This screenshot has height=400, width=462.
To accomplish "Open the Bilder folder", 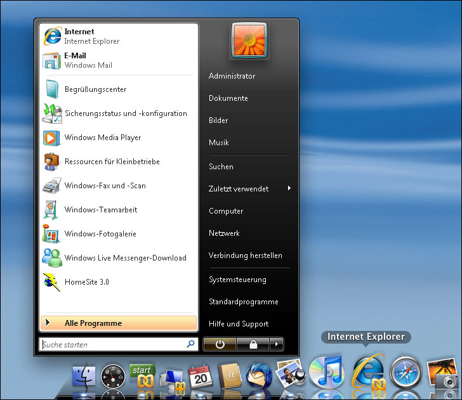I will point(218,120).
